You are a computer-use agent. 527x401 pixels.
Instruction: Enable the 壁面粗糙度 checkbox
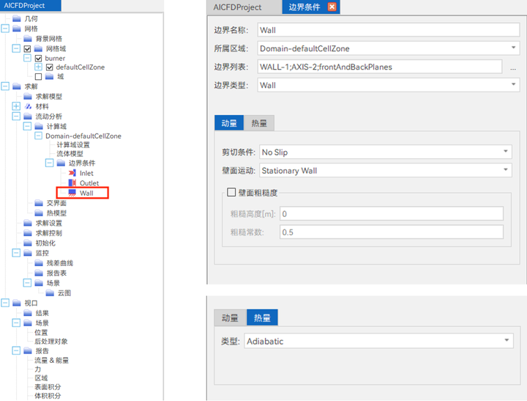[x=231, y=192]
